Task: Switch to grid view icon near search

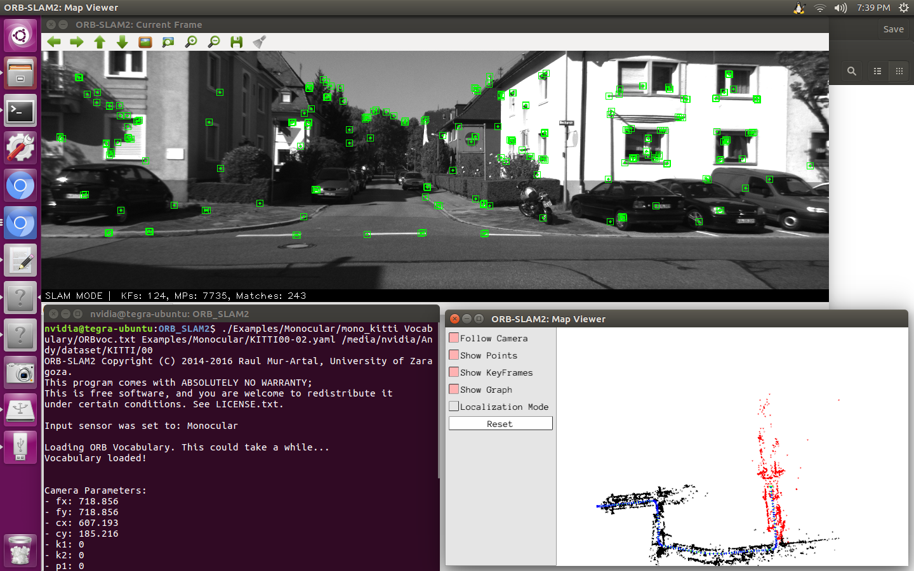Action: [899, 71]
